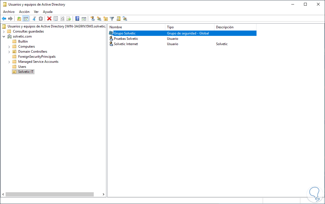Viewport: 325px width, 204px height.
Task: Select the root Usuarios y equipos node
Action: click(x=57, y=26)
